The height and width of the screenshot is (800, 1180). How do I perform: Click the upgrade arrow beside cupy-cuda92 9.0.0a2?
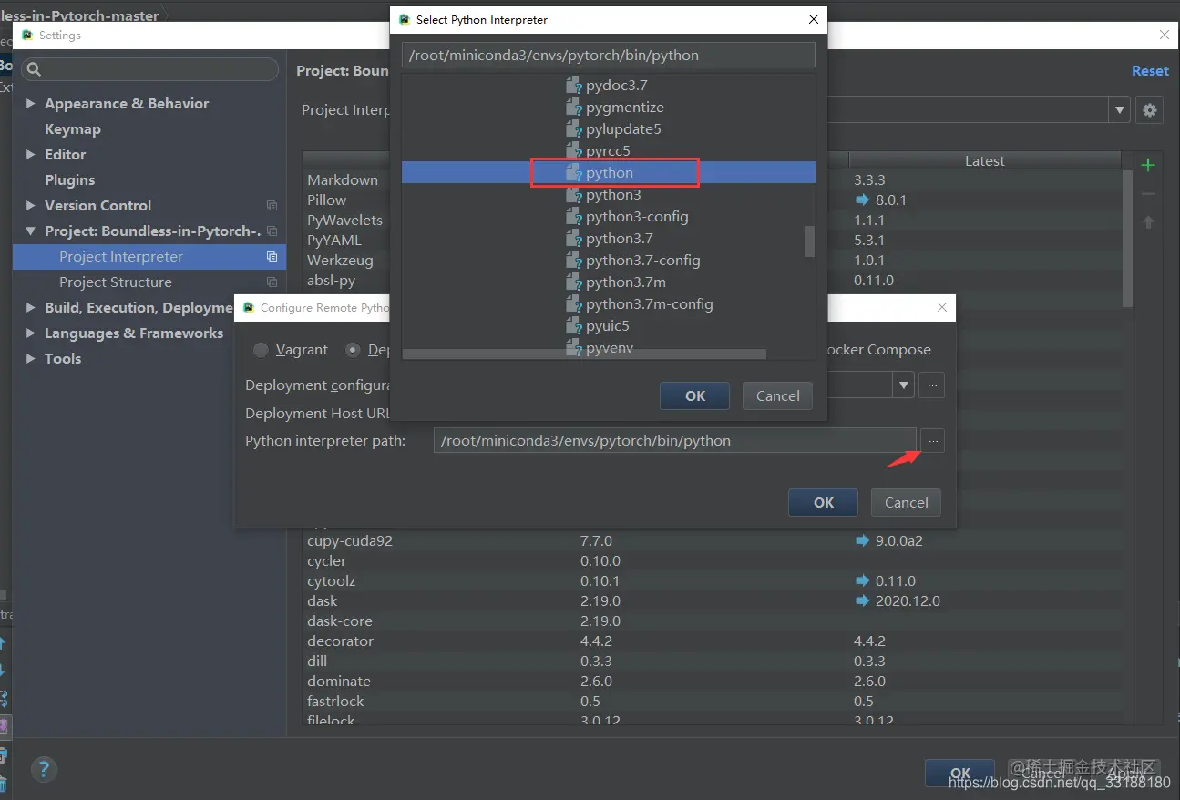pos(862,540)
